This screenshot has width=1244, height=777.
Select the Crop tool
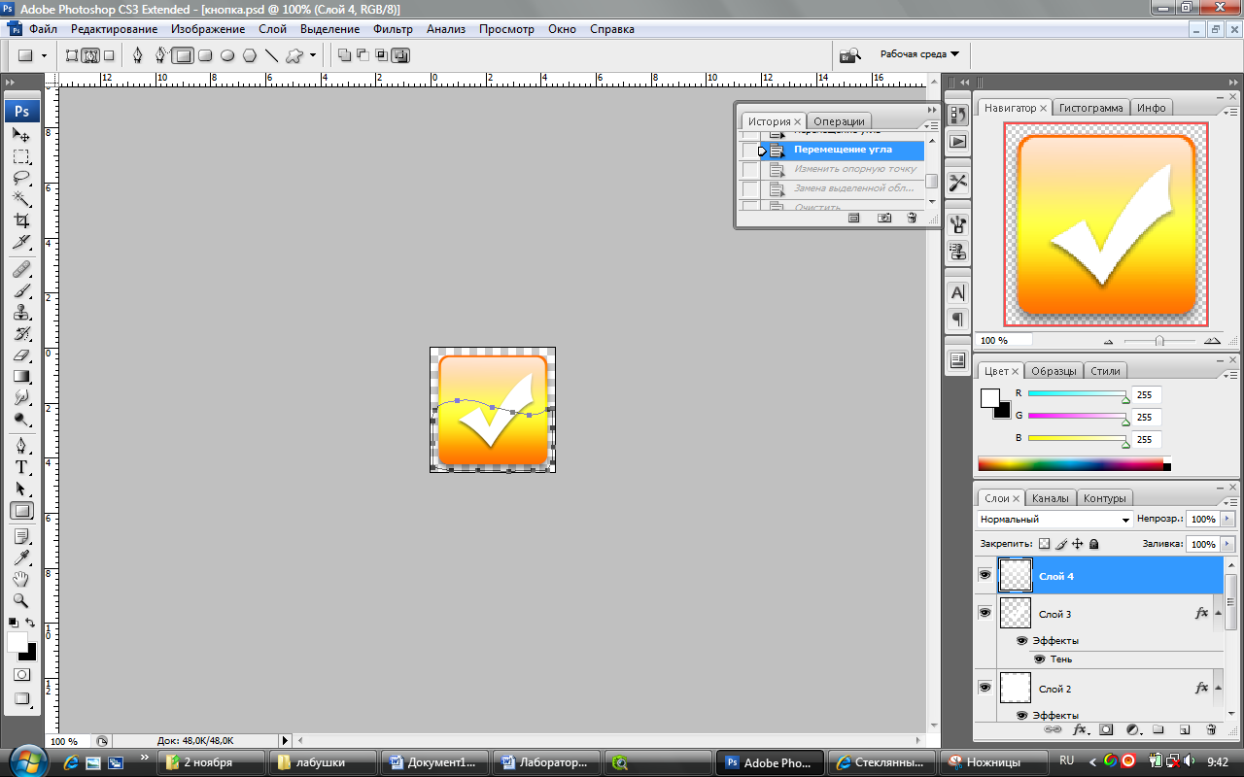click(21, 221)
